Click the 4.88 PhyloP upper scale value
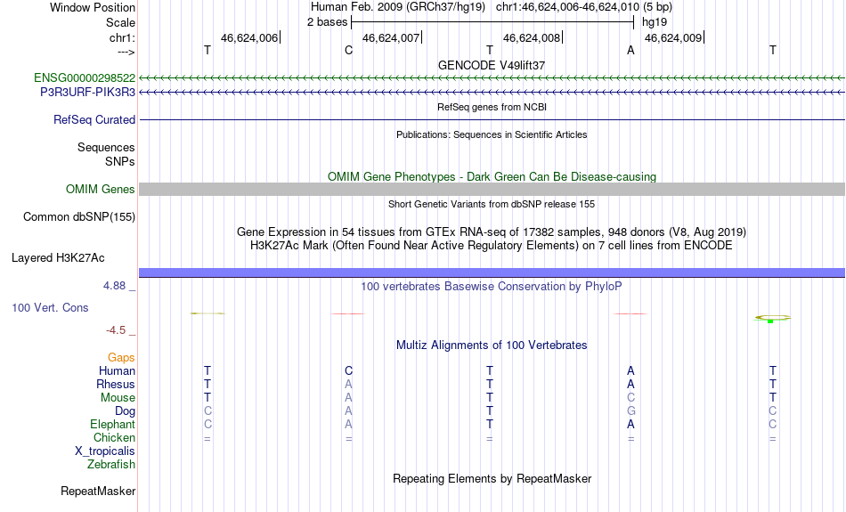 point(114,286)
